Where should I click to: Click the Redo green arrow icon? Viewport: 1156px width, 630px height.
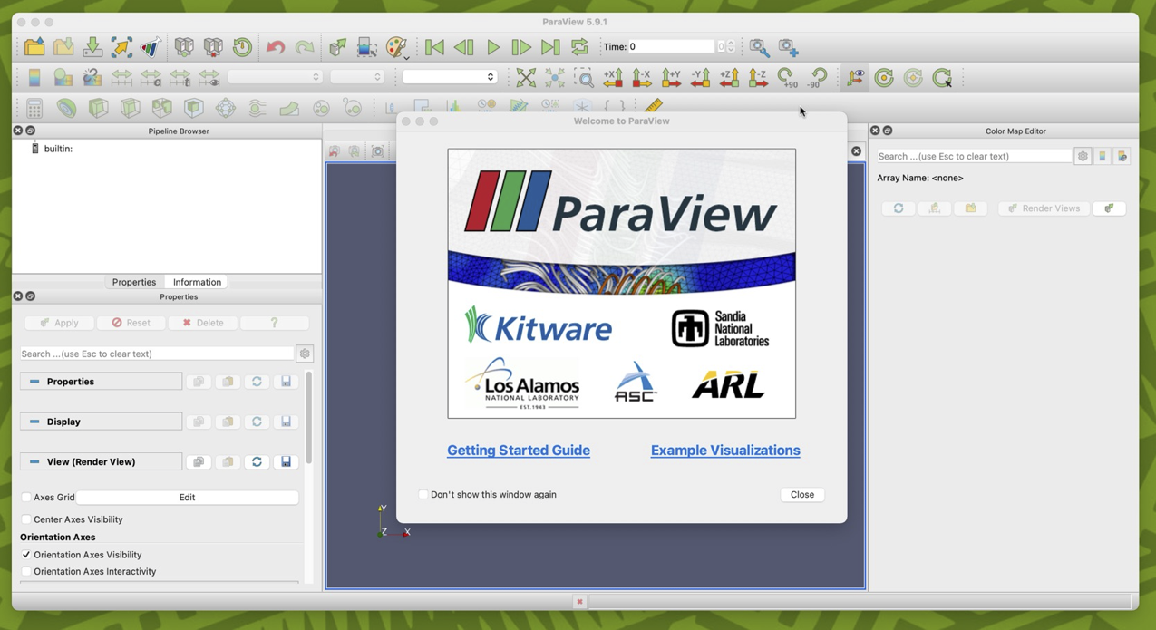(305, 46)
